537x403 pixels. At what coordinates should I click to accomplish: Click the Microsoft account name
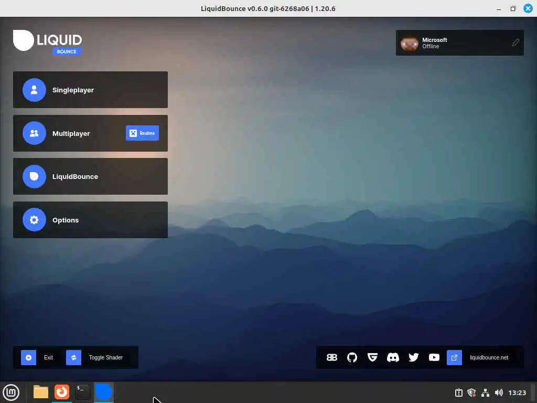click(434, 40)
